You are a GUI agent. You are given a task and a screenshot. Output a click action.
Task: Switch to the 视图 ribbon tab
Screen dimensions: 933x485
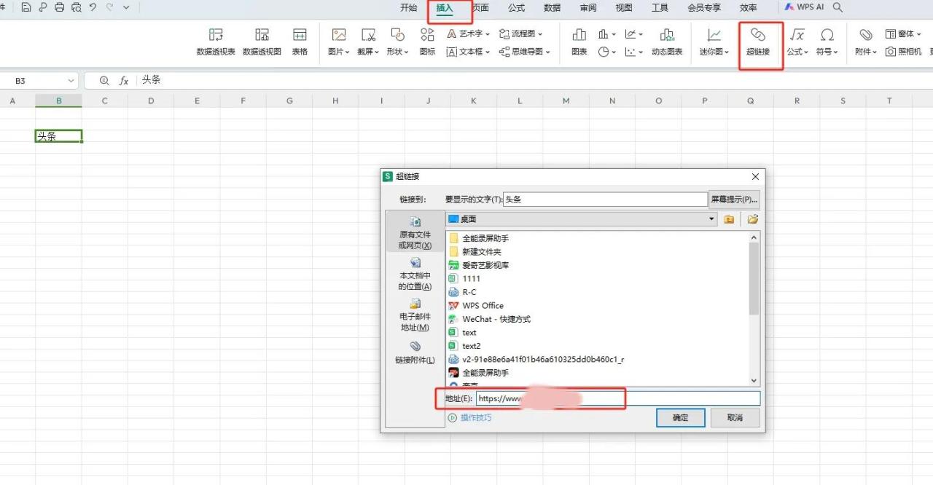[624, 8]
